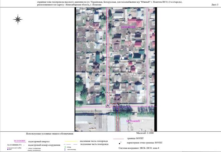Viewport: 221px width, 152px height.
Task: Click the "План границ объекта" map caption
Action: pyautogui.click(x=90, y=9)
